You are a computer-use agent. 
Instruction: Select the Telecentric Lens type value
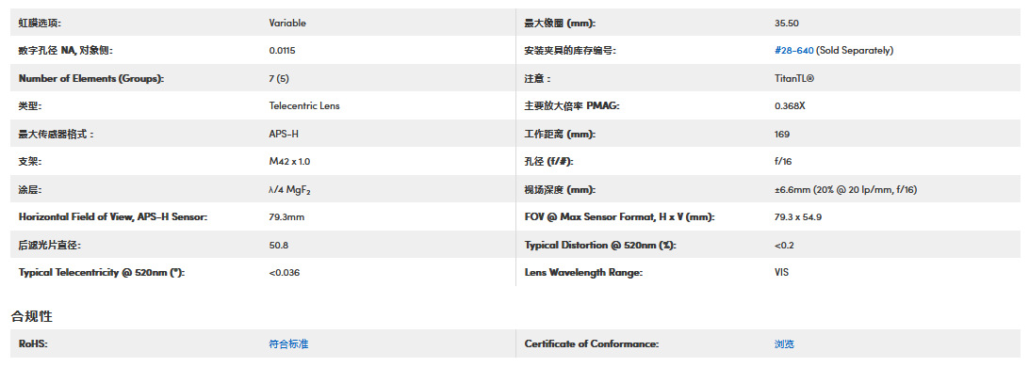click(x=303, y=106)
